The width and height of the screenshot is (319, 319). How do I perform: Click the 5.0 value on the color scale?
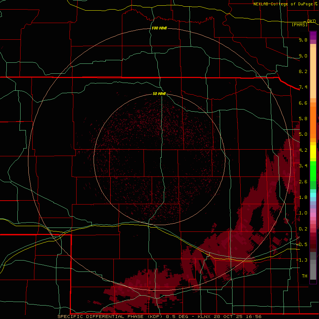pyautogui.click(x=303, y=134)
